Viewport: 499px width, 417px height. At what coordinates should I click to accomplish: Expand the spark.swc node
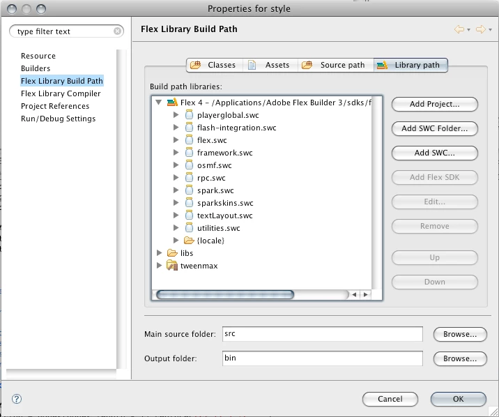[176, 190]
